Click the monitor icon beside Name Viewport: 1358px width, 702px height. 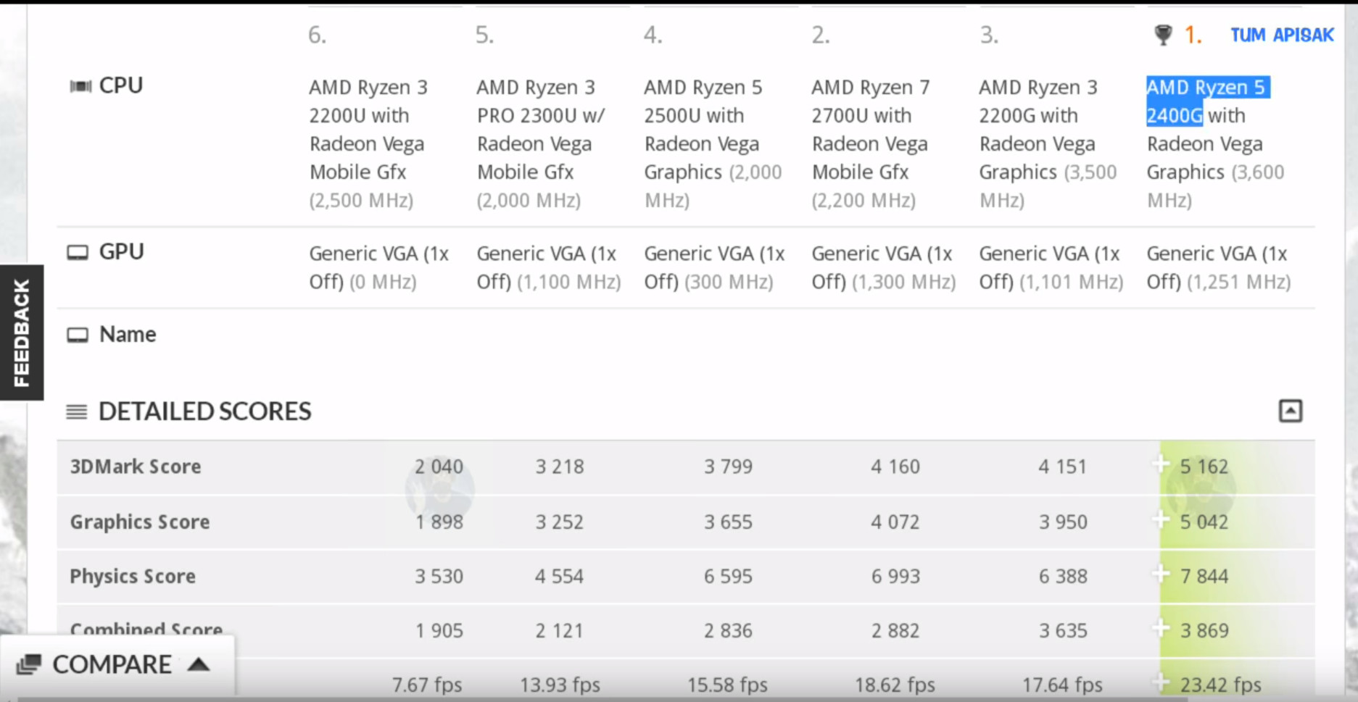(x=78, y=335)
